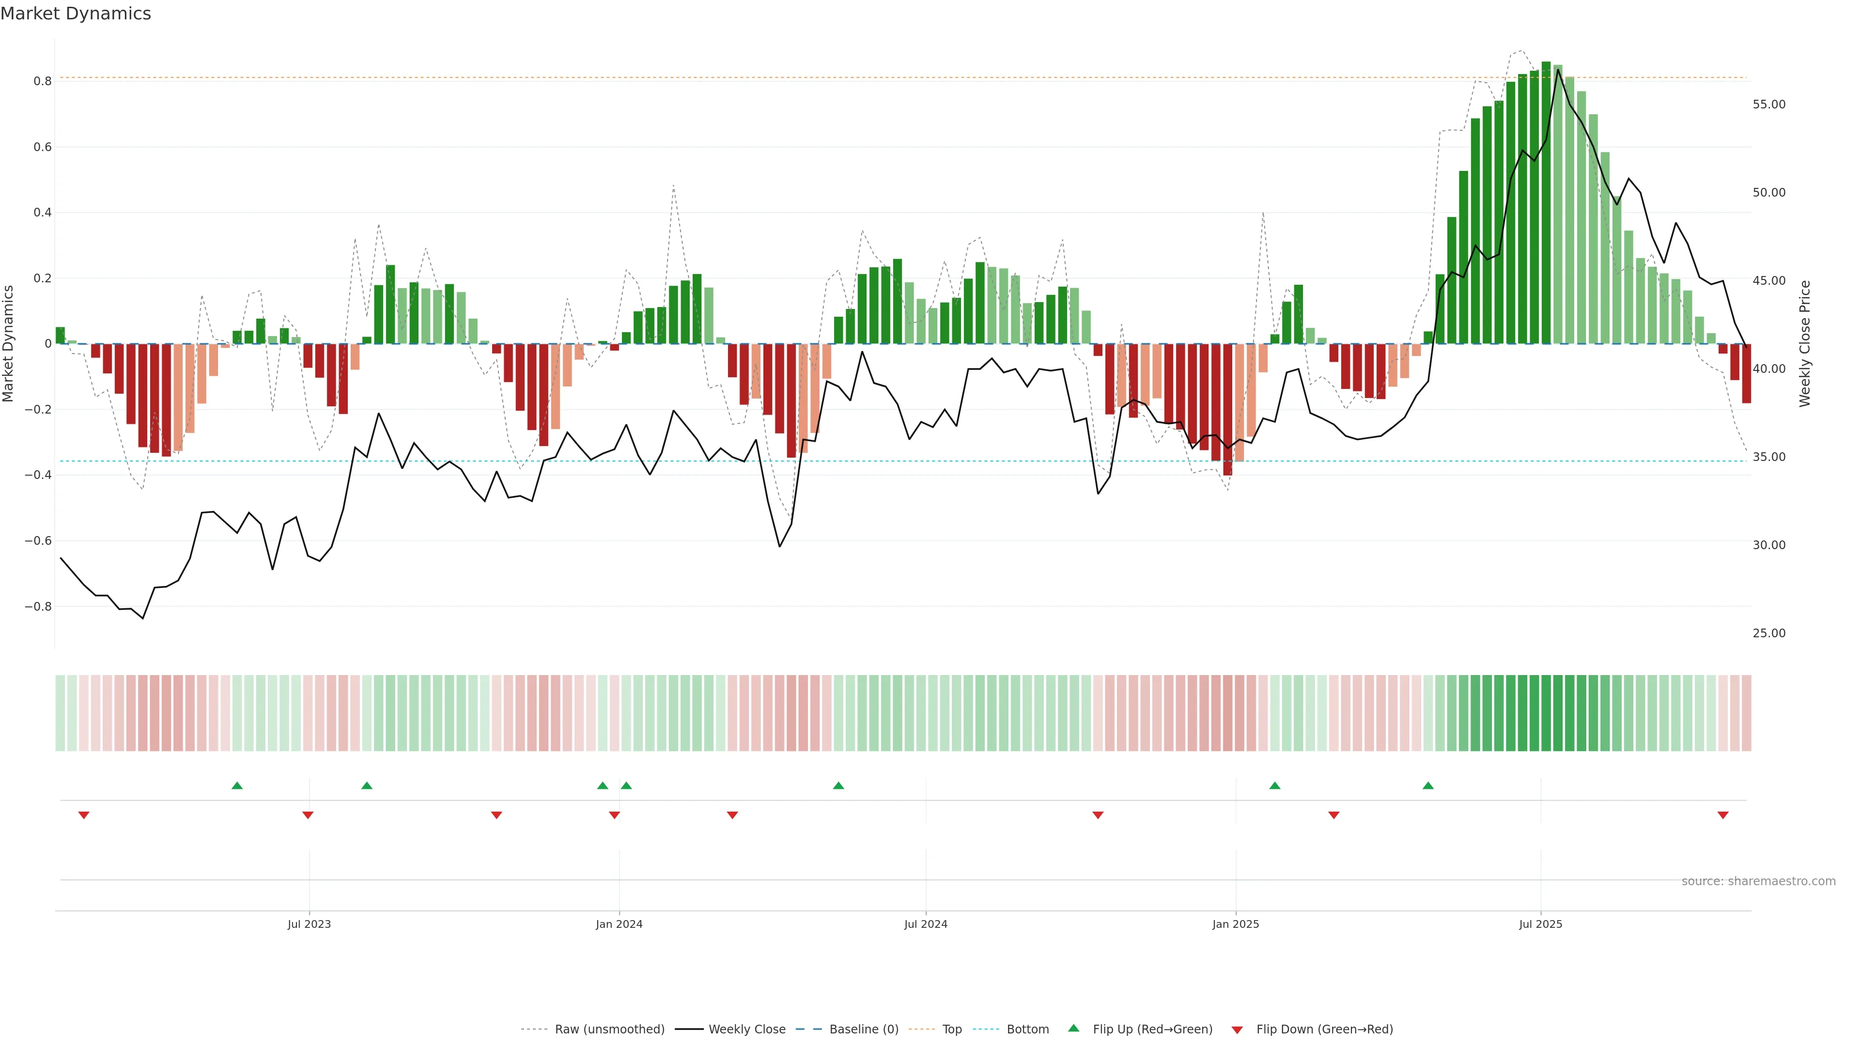Click the Market Dynamics chart title

[76, 14]
